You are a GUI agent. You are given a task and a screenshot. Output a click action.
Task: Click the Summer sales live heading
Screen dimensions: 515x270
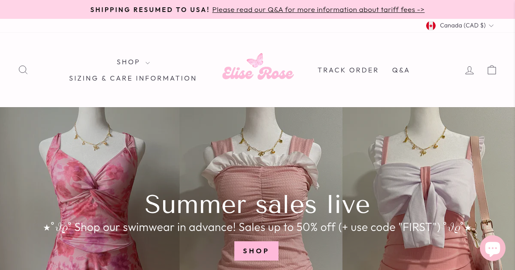257,204
